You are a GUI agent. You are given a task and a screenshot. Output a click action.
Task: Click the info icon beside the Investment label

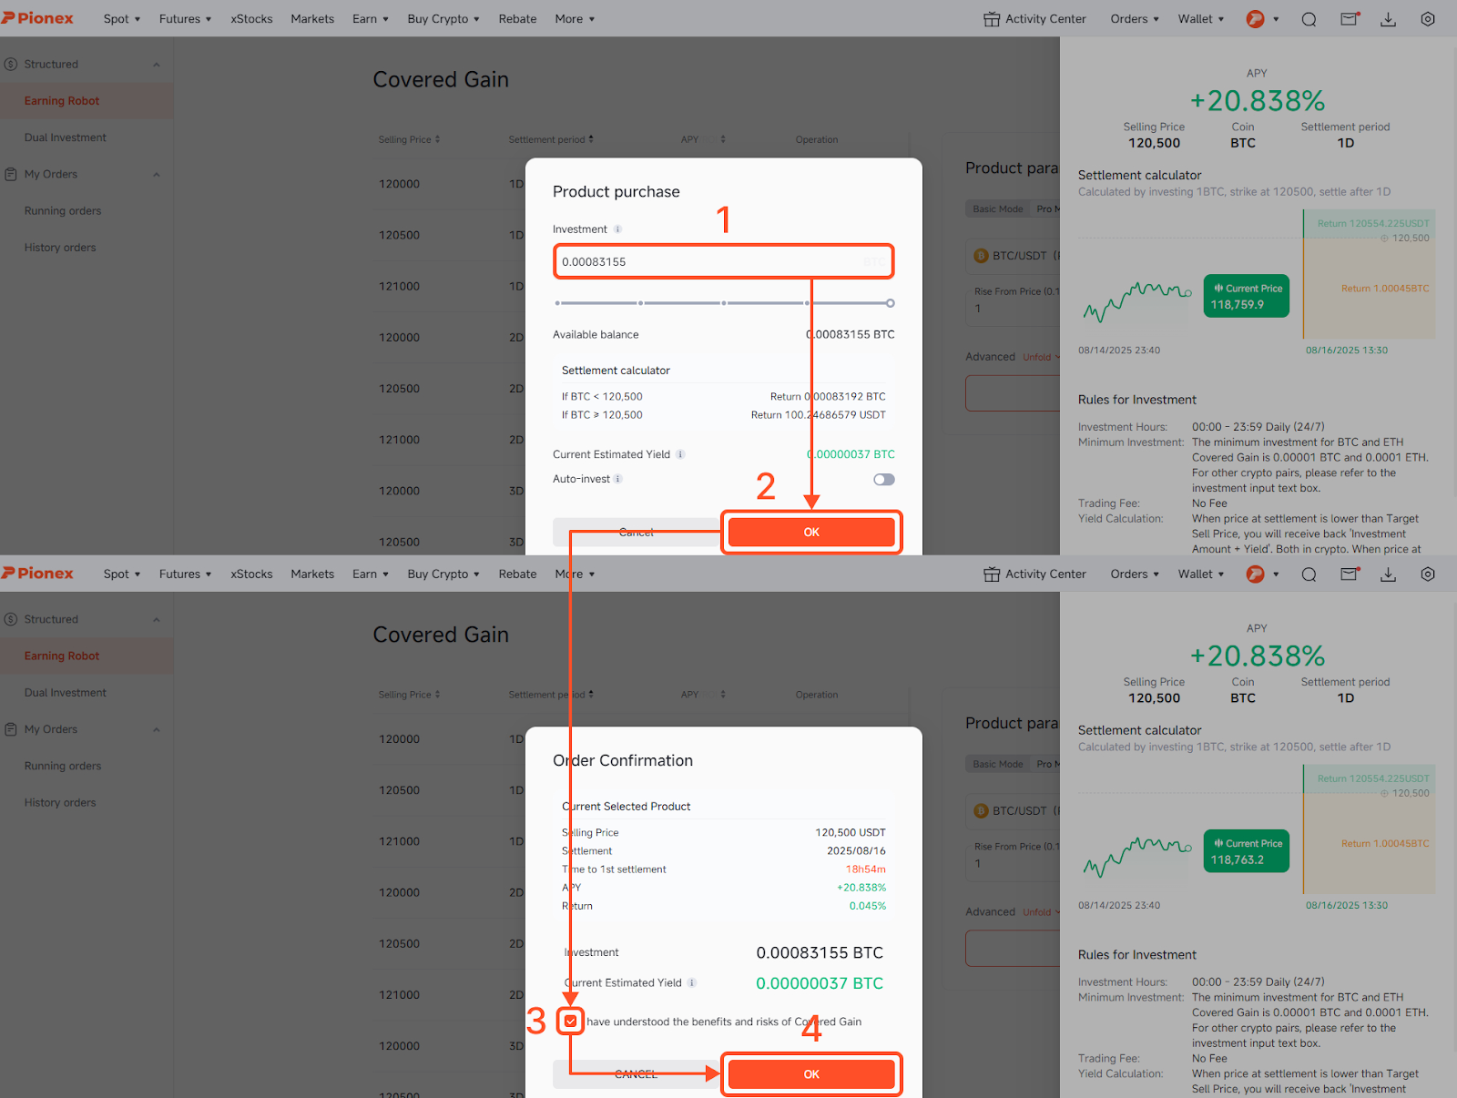617,229
